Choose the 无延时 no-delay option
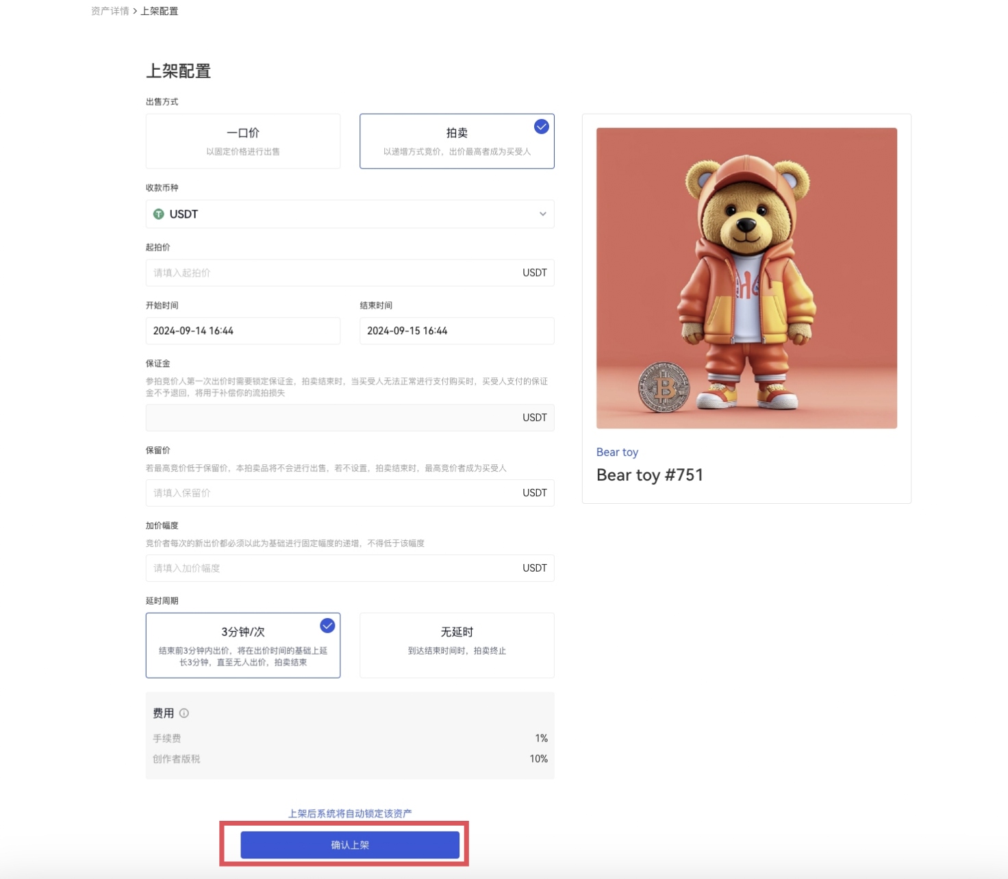This screenshot has height=879, width=1008. coord(457,645)
